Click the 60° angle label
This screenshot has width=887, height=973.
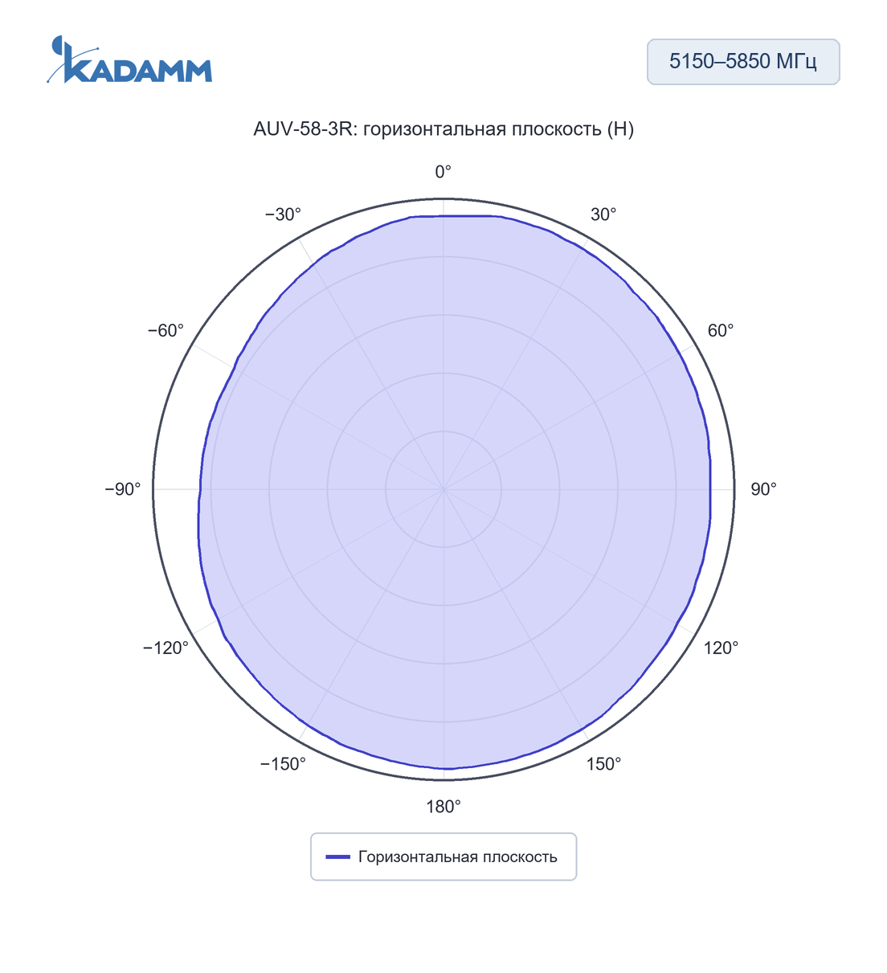[x=721, y=331]
